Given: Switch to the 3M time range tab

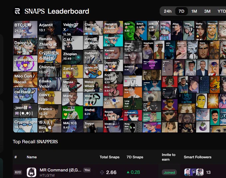Looking at the screenshot, I should [207, 11].
